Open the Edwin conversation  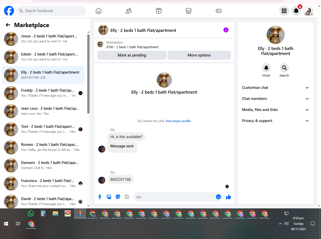(x=43, y=57)
